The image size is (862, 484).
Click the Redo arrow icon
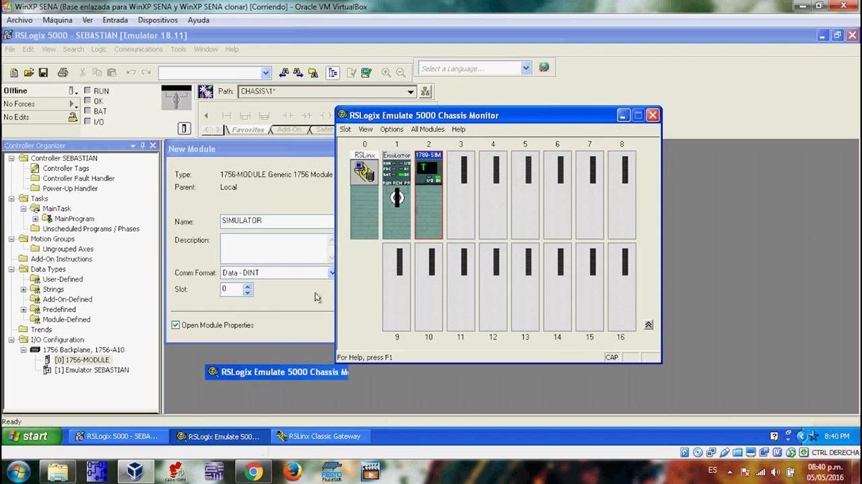click(x=145, y=73)
